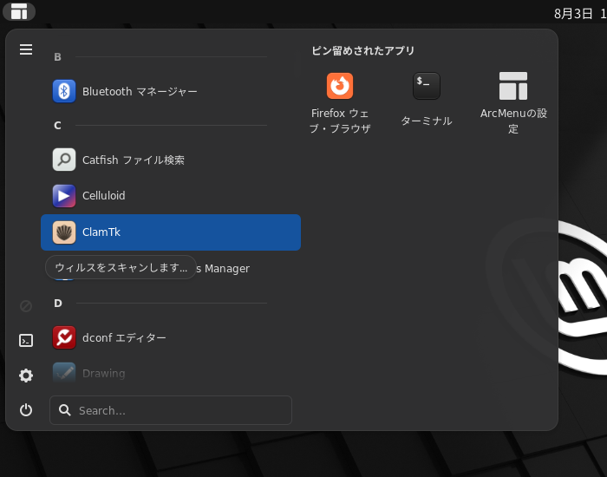Click the 8月3日 date in the top panel
Viewport: 607px width, 477px height.
pos(573,14)
